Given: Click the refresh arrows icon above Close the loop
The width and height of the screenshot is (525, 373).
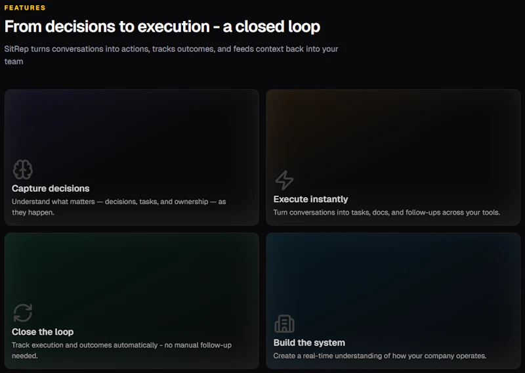Looking at the screenshot, I should [23, 313].
